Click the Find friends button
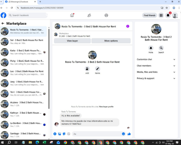The height and width of the screenshot is (145, 181). click(x=150, y=15)
